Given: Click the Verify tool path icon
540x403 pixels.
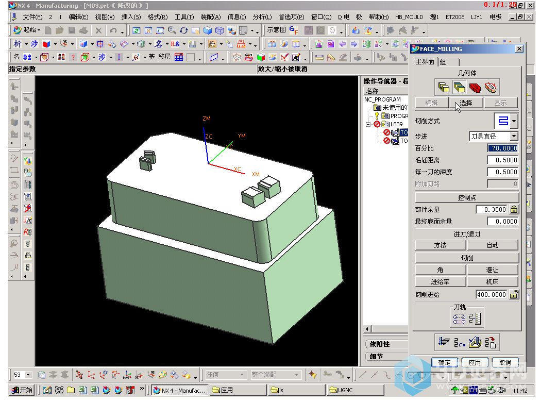Looking at the screenshot, I should coord(475,342).
